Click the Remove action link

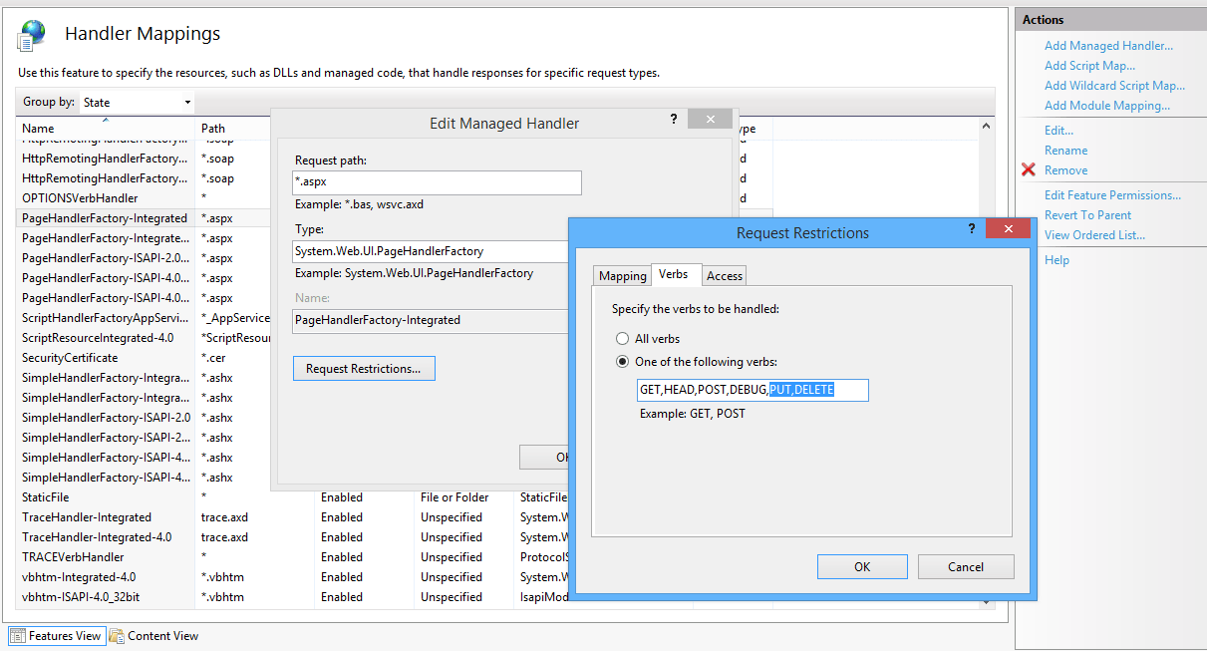1065,170
